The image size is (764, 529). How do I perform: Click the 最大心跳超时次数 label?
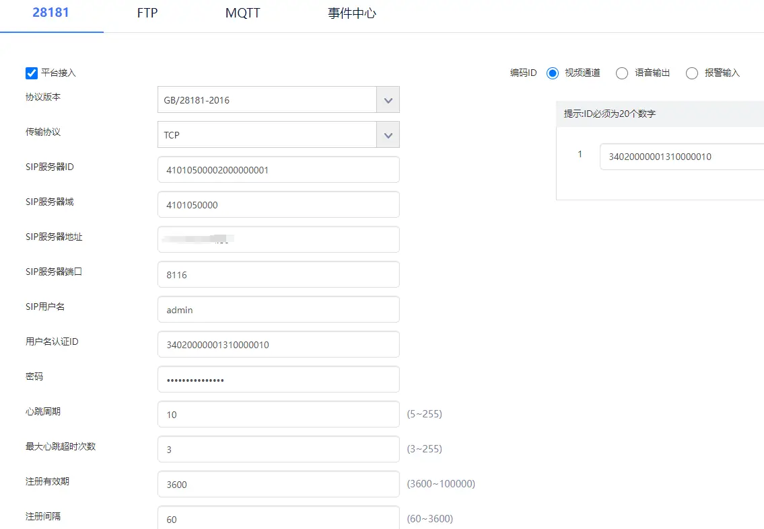click(61, 446)
